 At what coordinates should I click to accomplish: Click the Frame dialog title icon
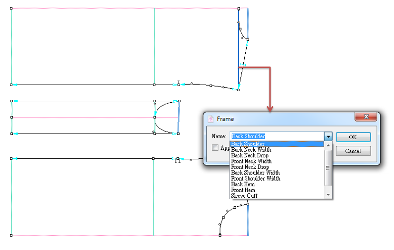(211, 119)
